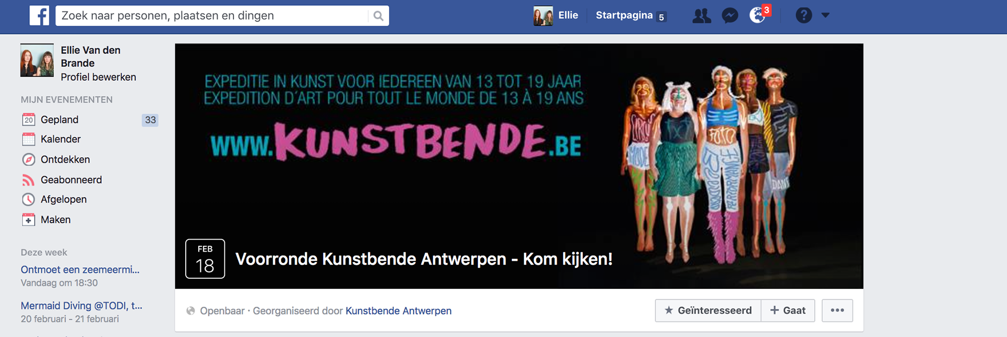1007x337 pixels.
Task: Click the Geabonneerd feed icon
Action: tap(28, 180)
